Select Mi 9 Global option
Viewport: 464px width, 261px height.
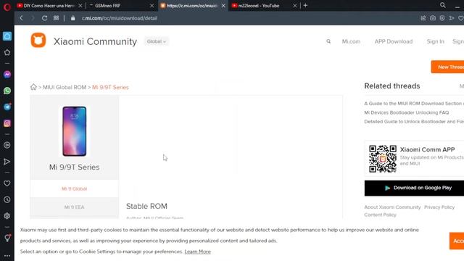(74, 188)
